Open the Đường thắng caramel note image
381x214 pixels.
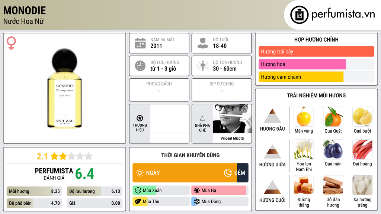[304, 185]
